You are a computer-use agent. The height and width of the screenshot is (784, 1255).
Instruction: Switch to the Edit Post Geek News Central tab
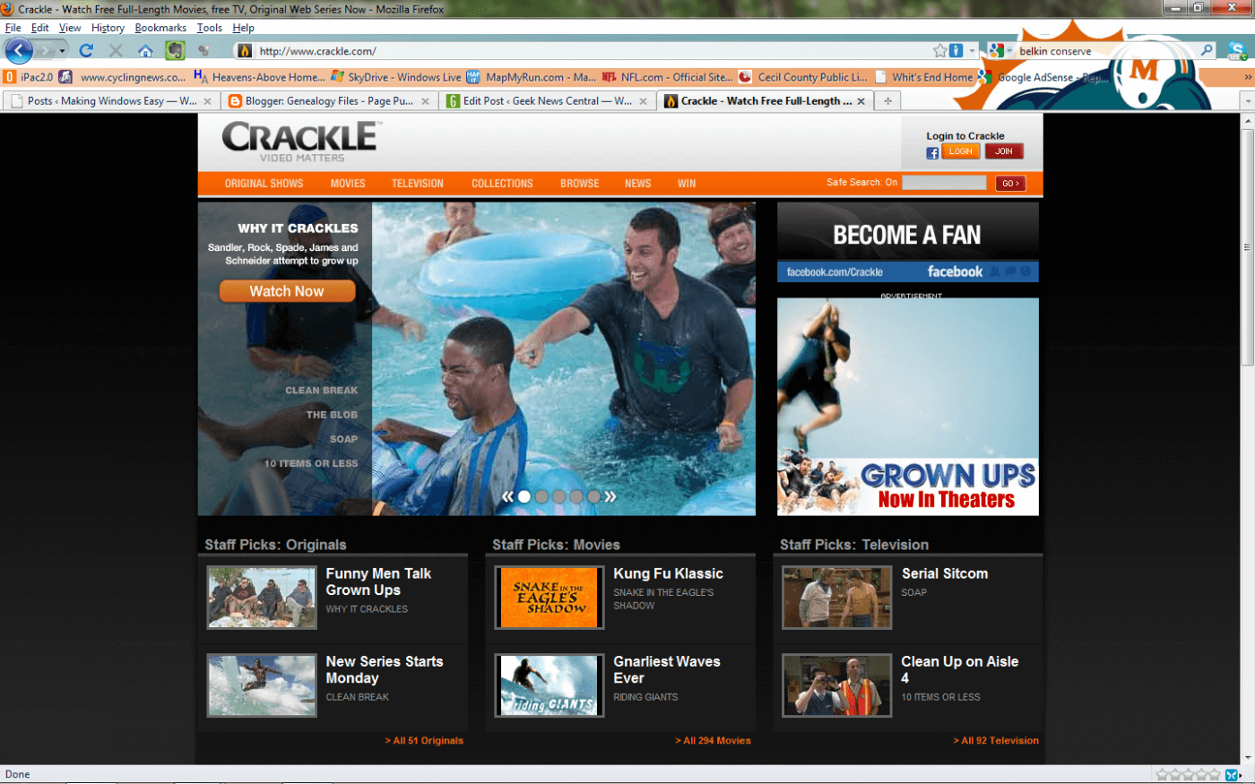pos(547,101)
